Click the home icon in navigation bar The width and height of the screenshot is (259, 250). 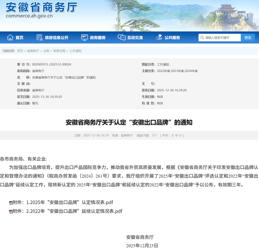tap(10, 37)
